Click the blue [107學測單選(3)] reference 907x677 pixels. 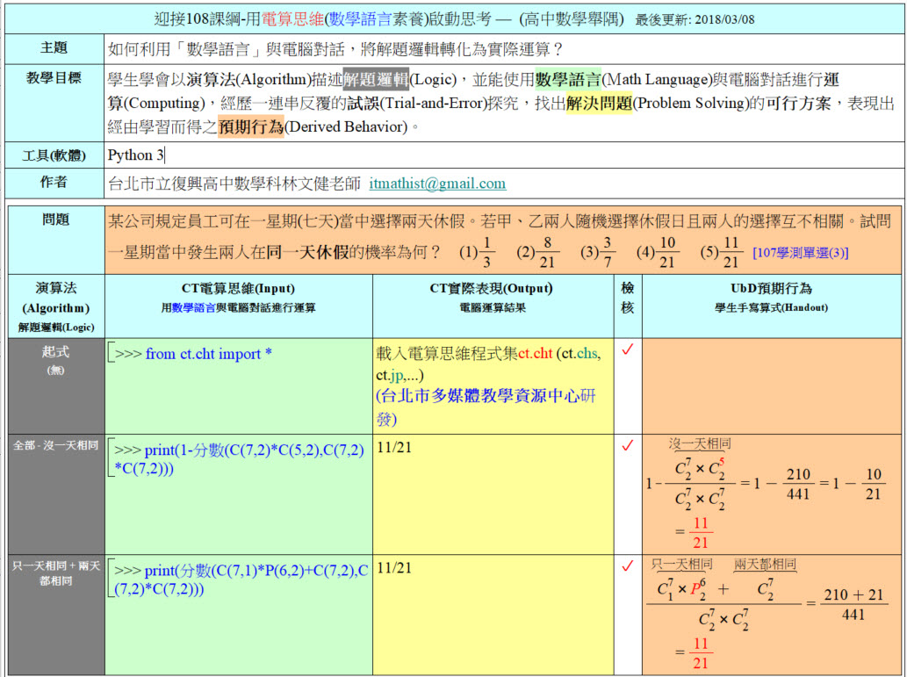[801, 252]
